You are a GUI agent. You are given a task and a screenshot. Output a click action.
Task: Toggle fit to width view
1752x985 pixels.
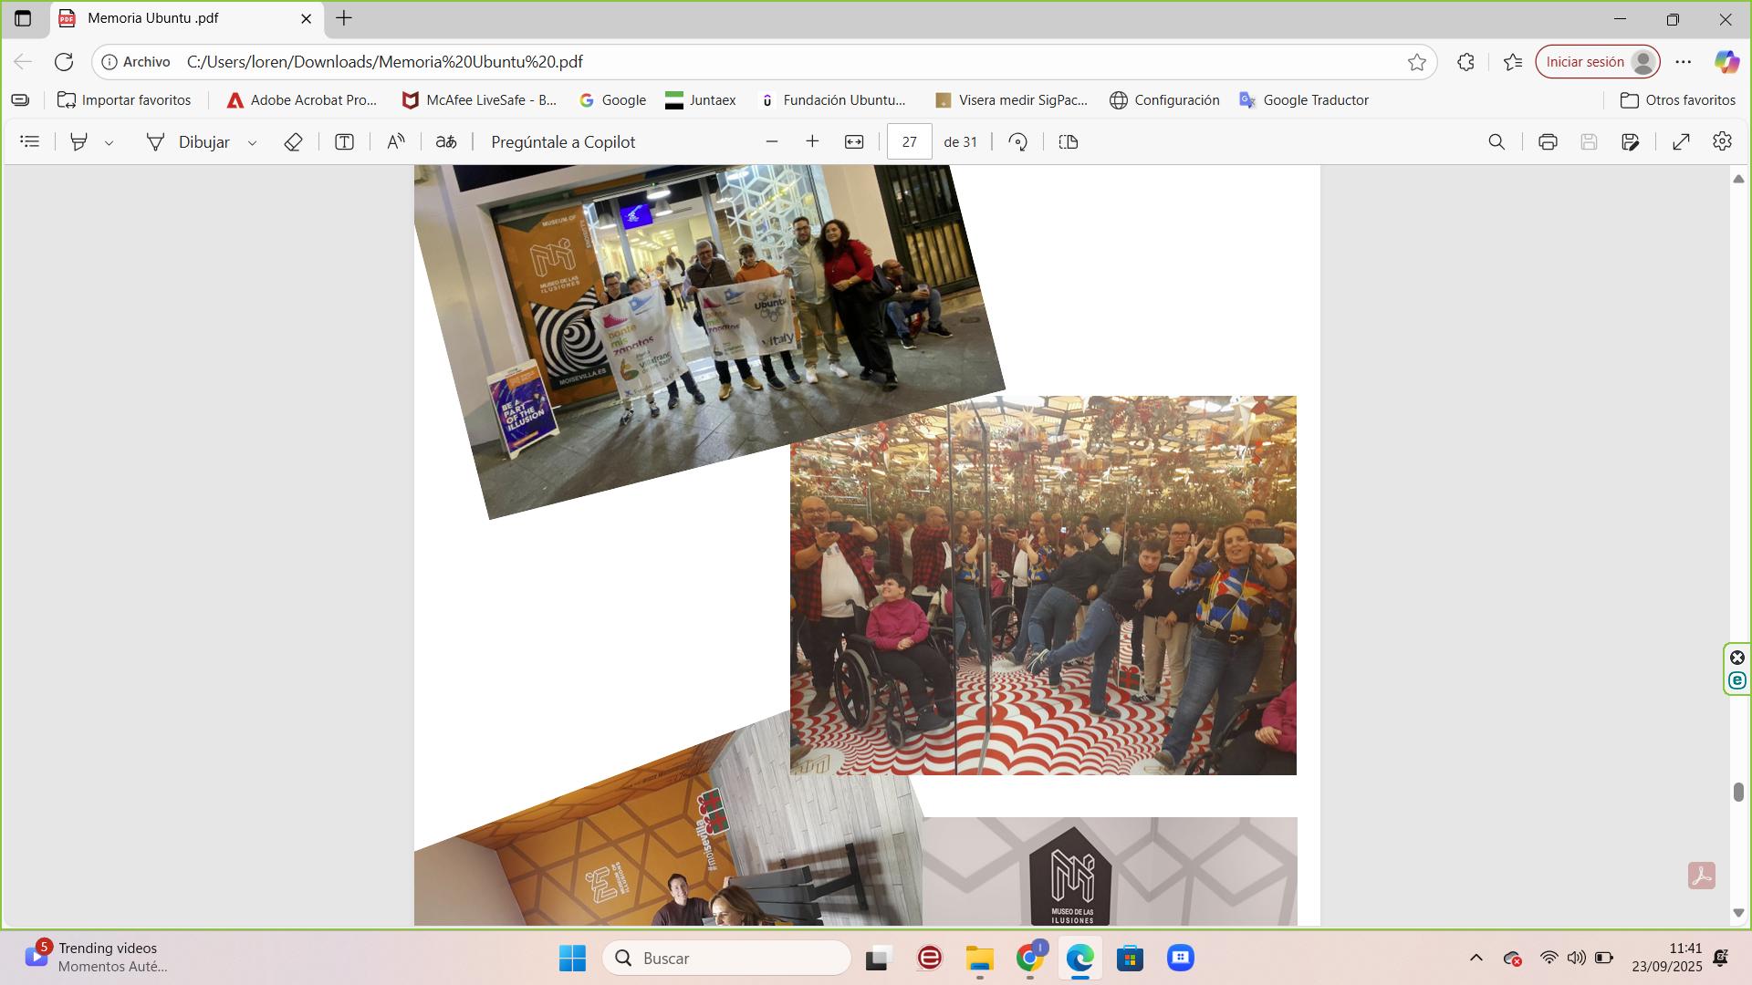[854, 142]
